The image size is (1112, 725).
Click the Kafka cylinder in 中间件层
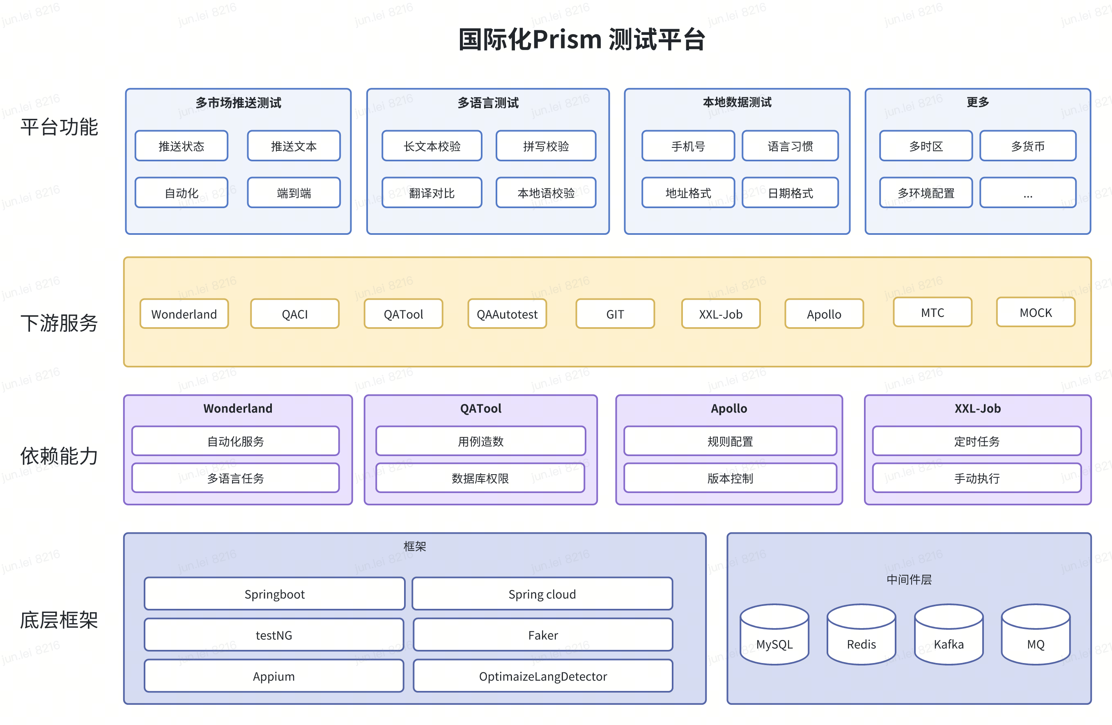click(x=949, y=634)
